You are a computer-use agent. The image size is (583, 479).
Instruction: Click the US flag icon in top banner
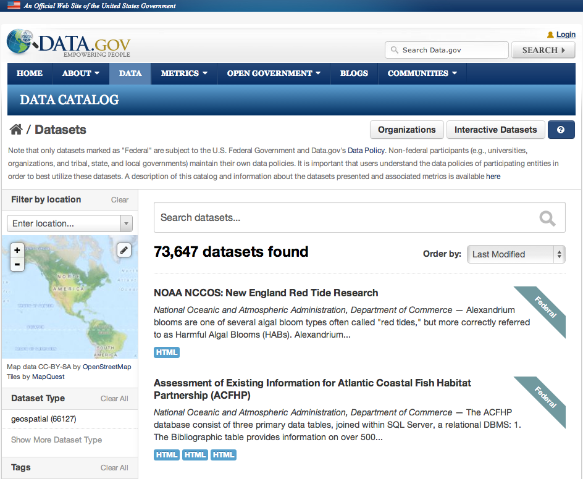point(14,5)
